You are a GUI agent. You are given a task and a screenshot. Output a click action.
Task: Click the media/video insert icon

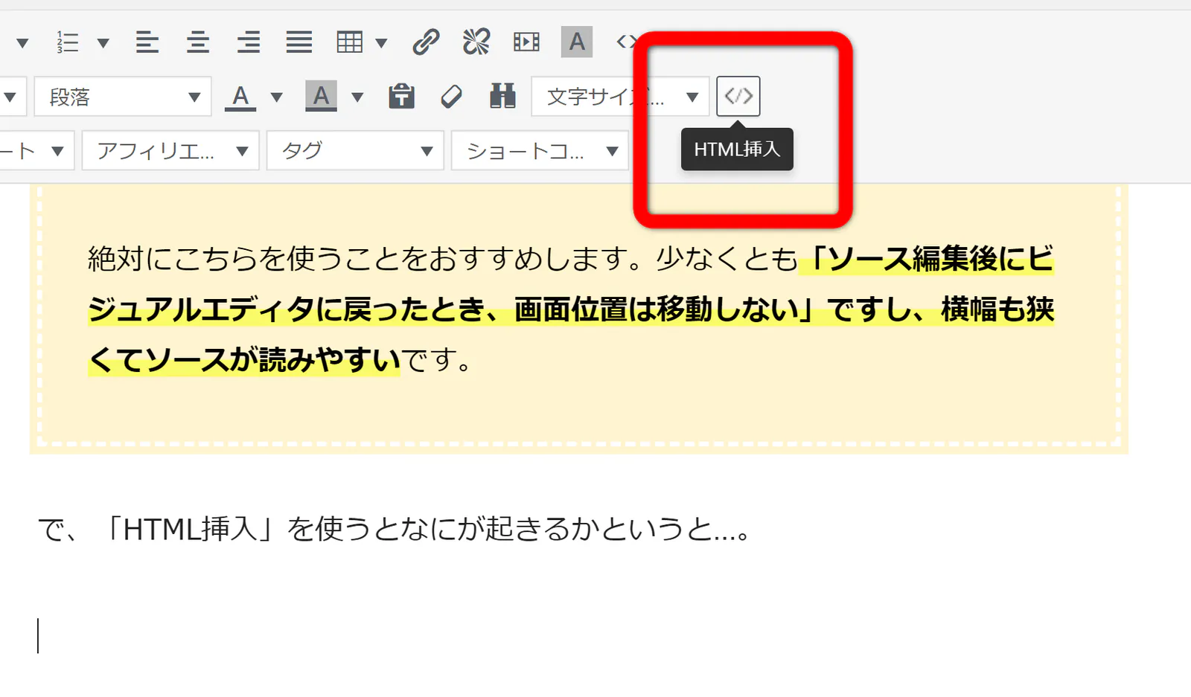click(x=526, y=42)
